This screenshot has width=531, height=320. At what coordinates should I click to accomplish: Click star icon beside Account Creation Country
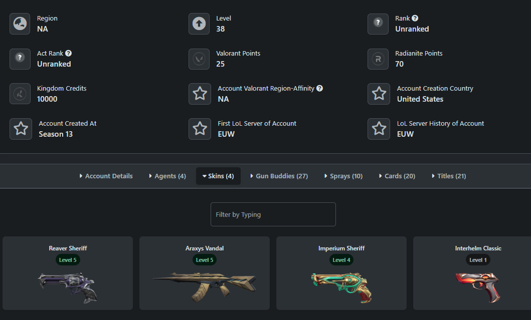[x=379, y=94]
